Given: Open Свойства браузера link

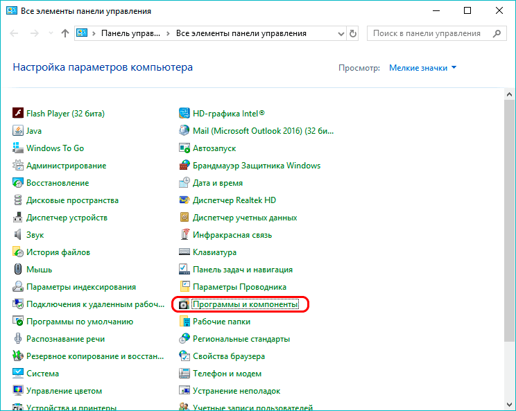Looking at the screenshot, I should coord(229,356).
